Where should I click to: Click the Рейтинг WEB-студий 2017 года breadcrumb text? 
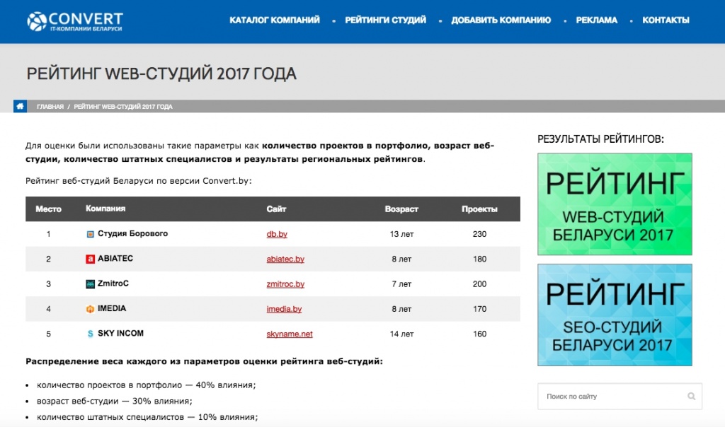(123, 107)
